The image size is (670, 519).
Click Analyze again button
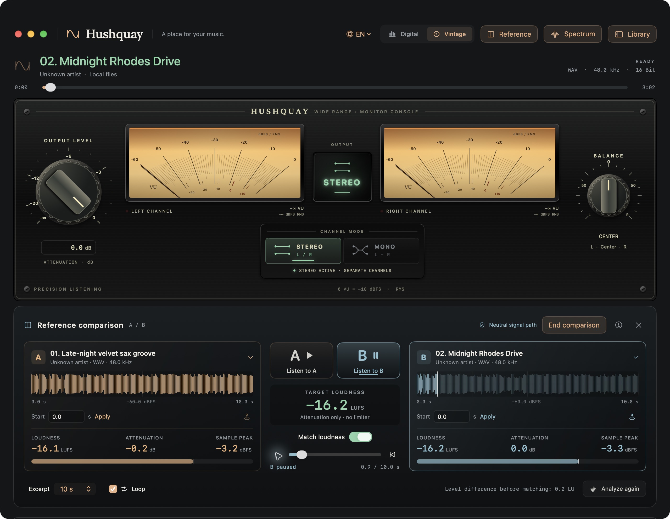click(614, 489)
